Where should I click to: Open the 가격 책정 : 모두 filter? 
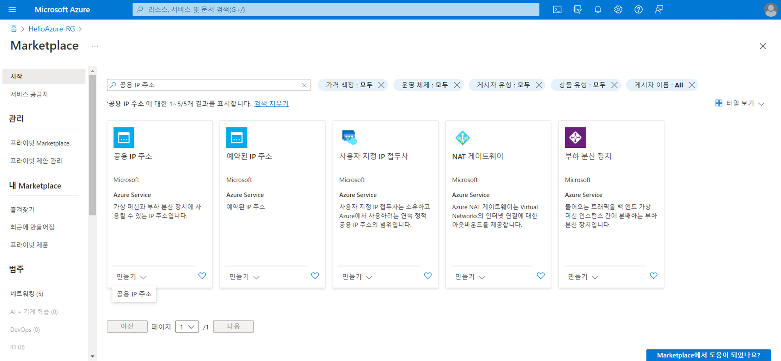click(349, 85)
